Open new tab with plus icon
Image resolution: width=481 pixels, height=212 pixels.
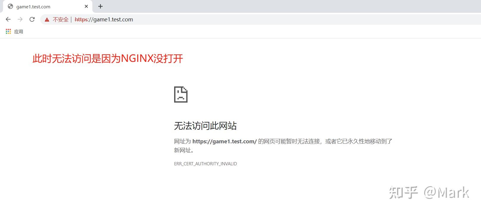click(101, 6)
